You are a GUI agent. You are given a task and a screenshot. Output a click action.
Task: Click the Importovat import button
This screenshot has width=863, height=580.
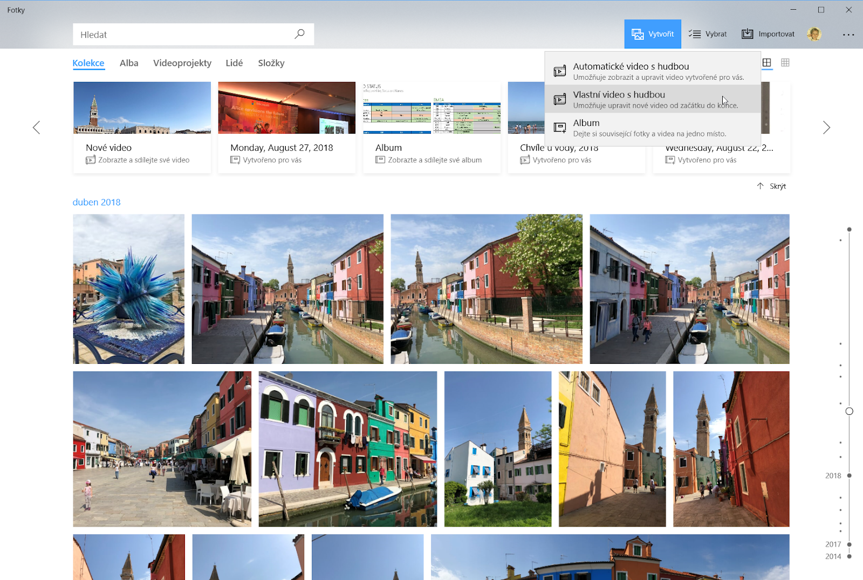[768, 34]
